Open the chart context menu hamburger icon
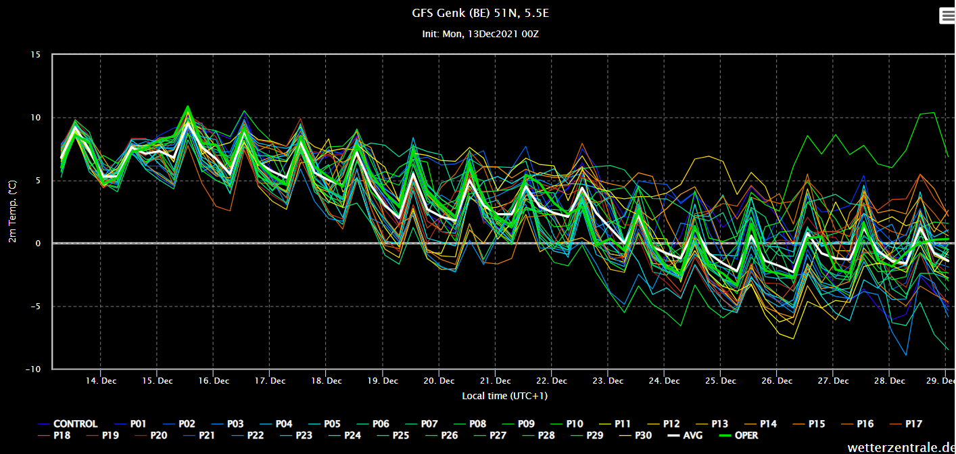956x454 pixels. coord(947,16)
